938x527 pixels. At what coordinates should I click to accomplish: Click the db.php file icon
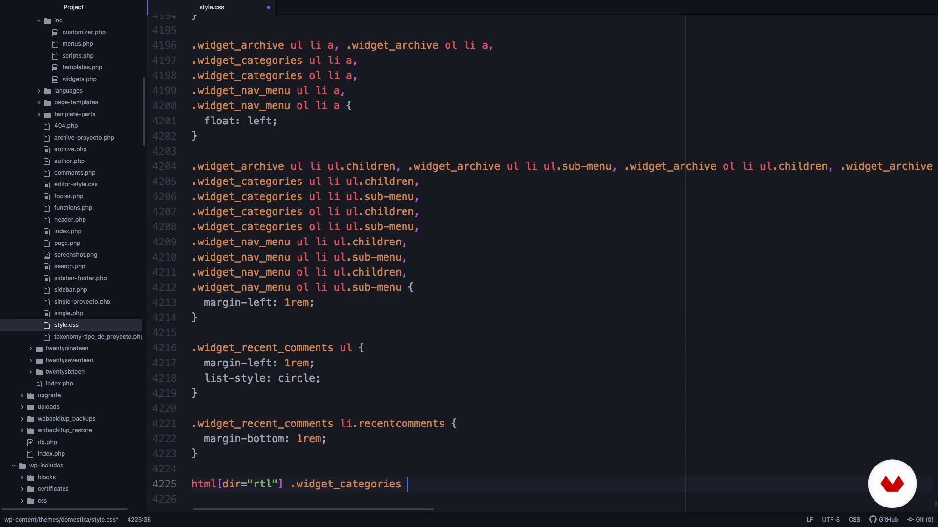click(x=30, y=442)
